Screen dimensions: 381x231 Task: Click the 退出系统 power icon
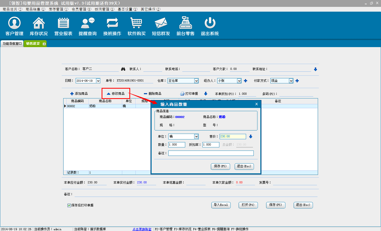(x=210, y=26)
